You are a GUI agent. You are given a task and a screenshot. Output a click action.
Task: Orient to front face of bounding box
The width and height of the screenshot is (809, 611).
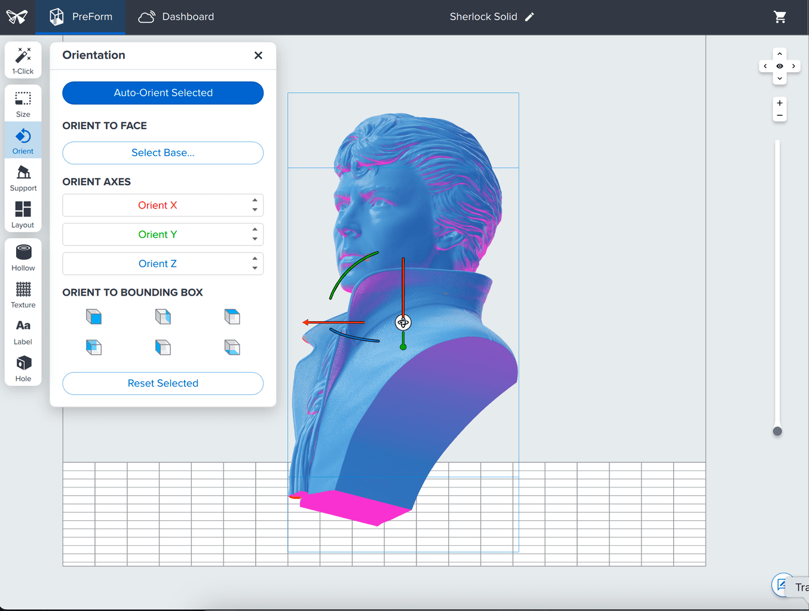click(x=94, y=317)
